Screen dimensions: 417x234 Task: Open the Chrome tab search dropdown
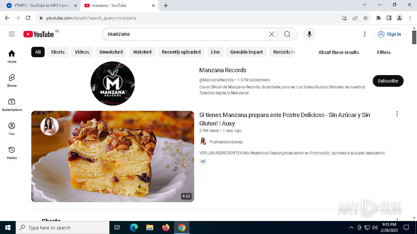365,5
